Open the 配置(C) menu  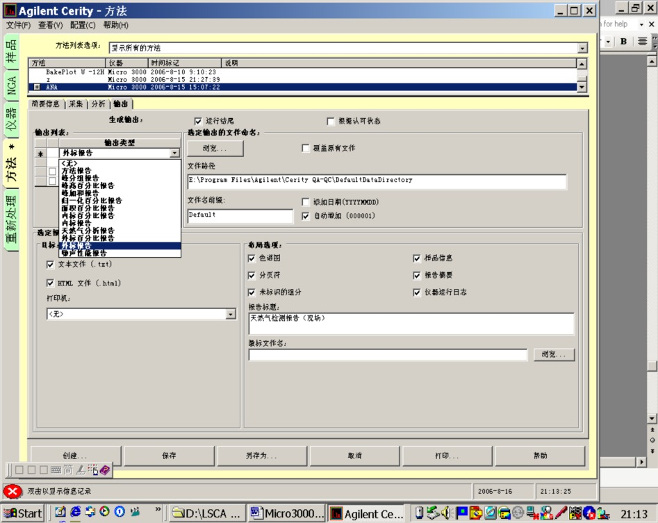pos(83,25)
